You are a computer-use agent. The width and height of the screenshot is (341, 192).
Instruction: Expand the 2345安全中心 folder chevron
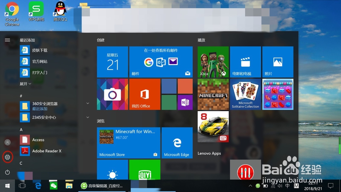pyautogui.click(x=88, y=117)
